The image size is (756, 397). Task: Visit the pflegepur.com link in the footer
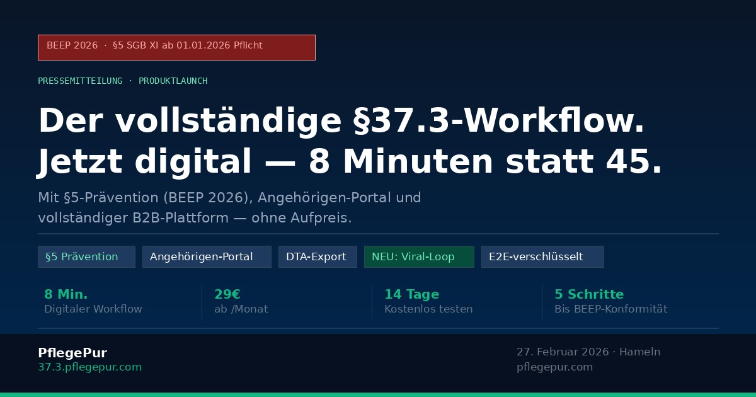554,367
